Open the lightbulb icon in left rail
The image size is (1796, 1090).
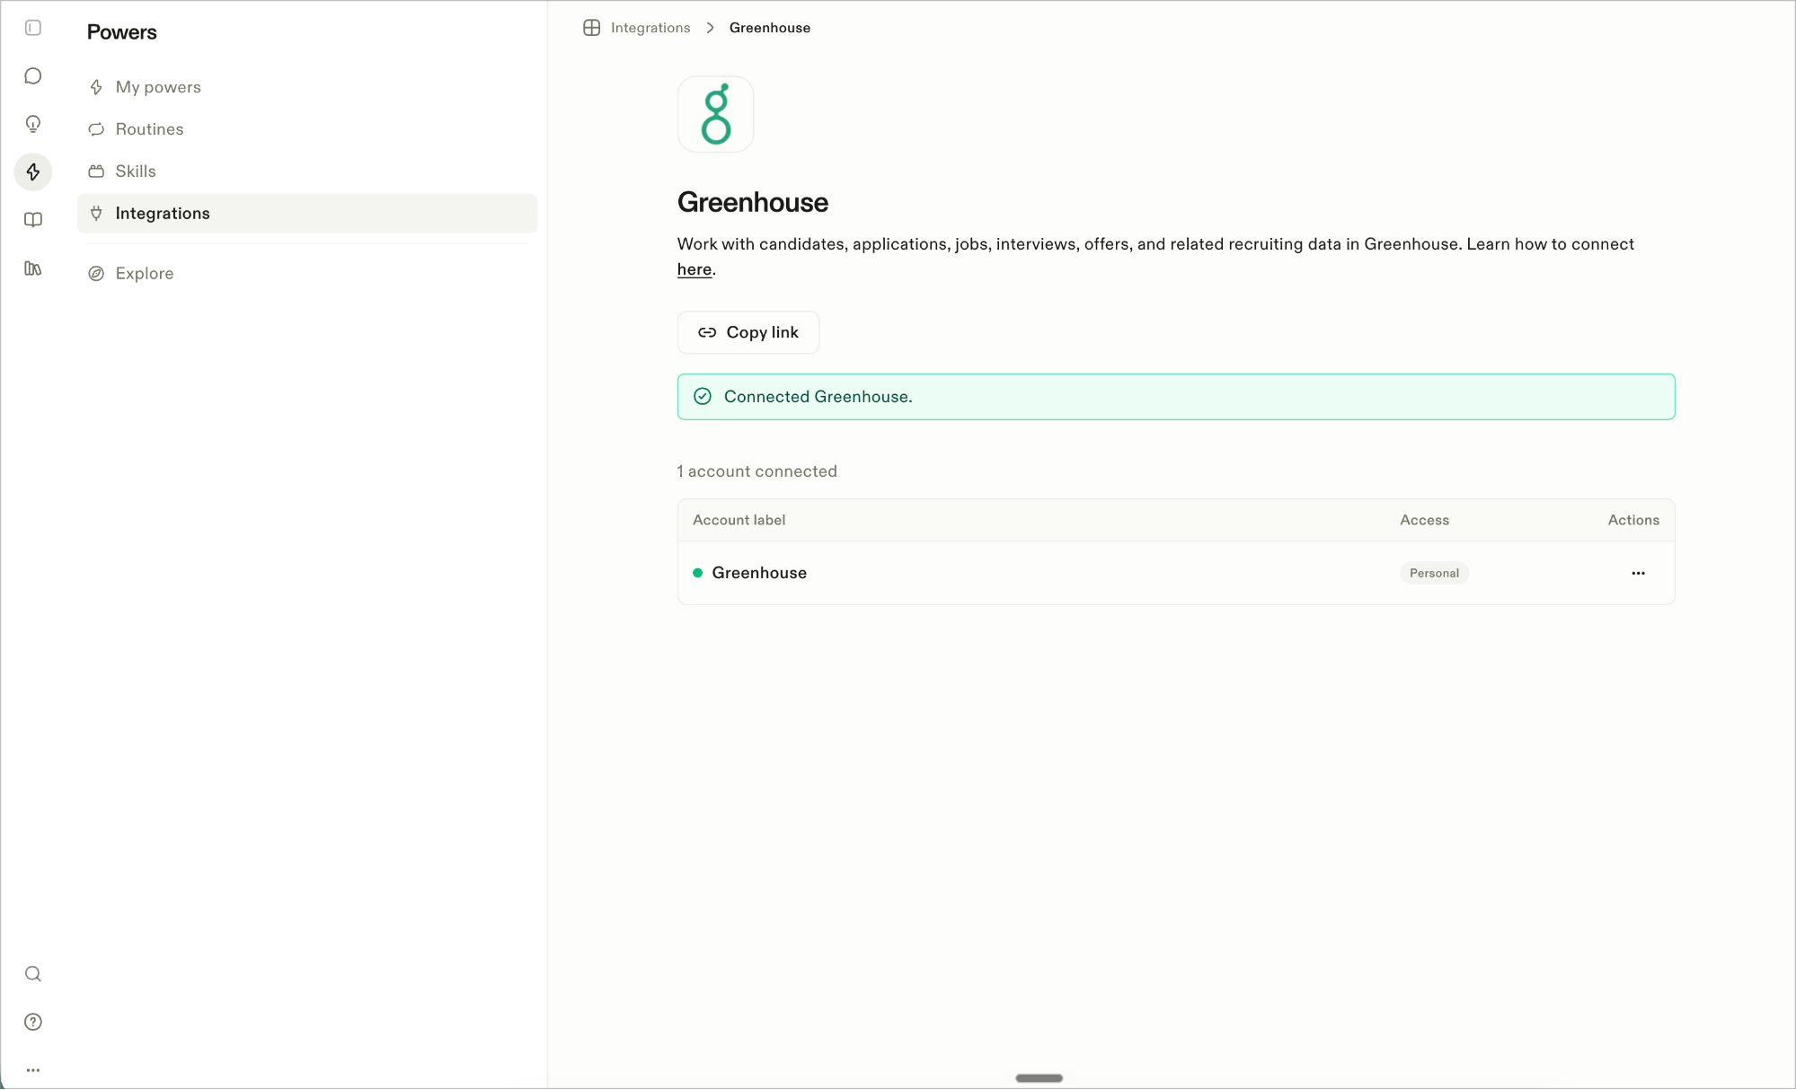tap(33, 124)
